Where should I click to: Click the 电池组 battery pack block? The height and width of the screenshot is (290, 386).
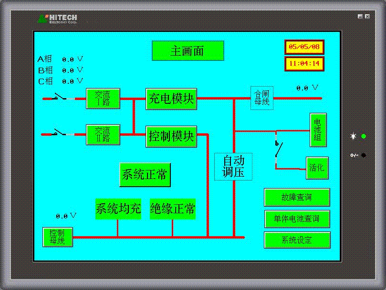point(317,130)
